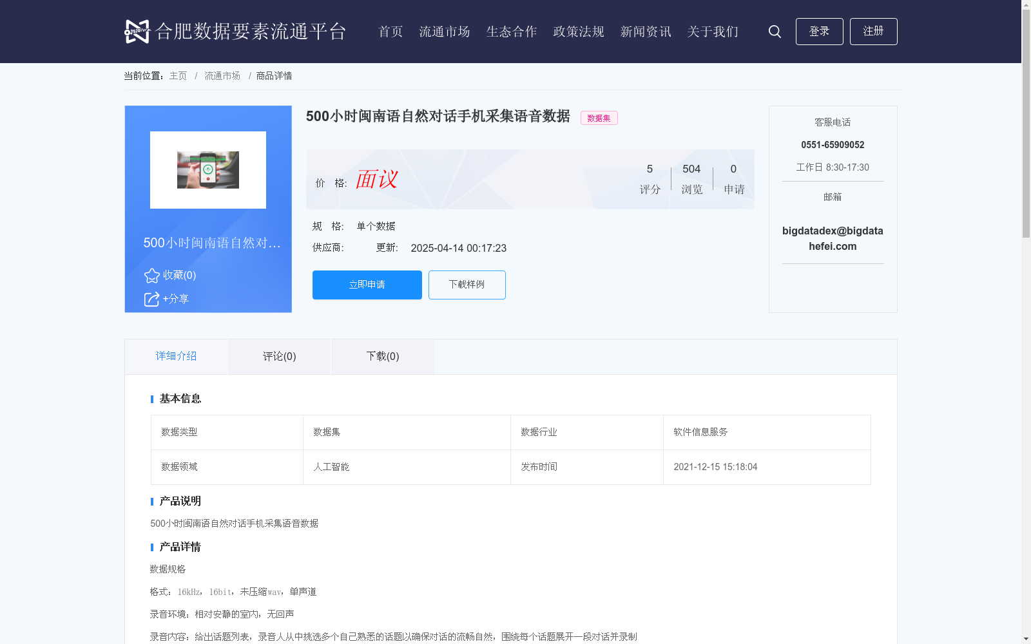Click the 数据集 tag badge
The height and width of the screenshot is (644, 1031).
coord(599,118)
